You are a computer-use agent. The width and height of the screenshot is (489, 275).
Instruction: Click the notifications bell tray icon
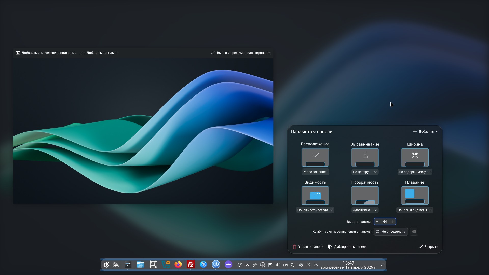coord(239,265)
